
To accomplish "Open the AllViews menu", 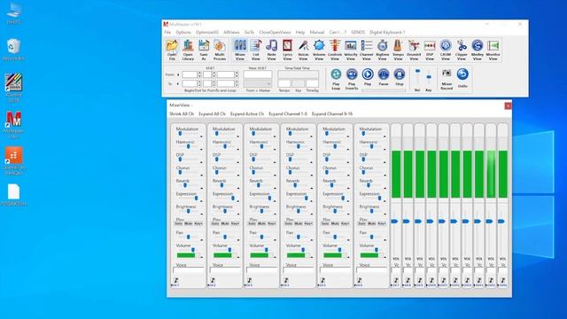I will click(231, 32).
